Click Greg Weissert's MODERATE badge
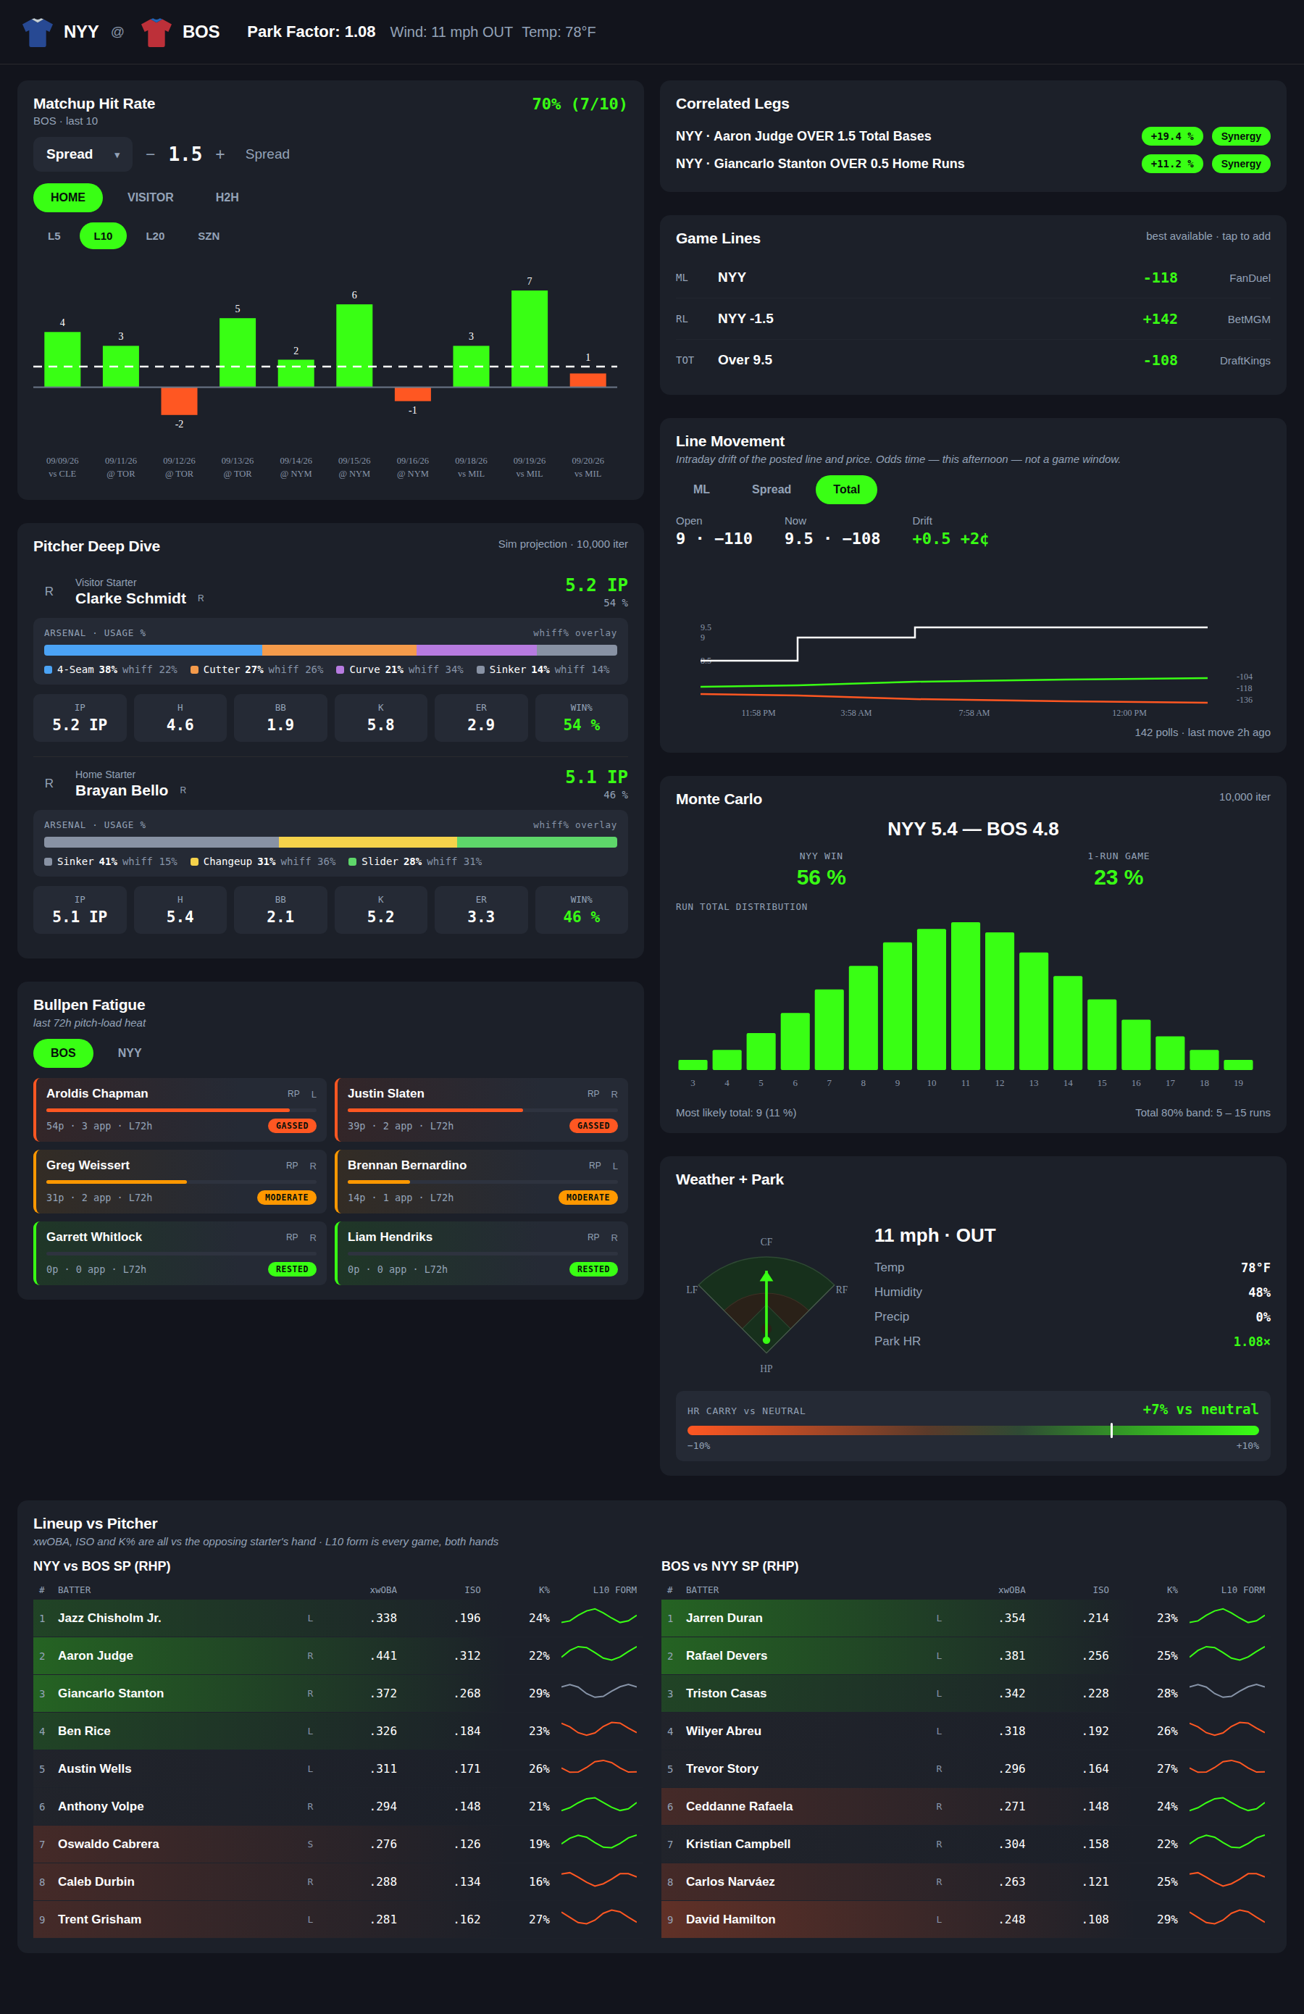Image resolution: width=1304 pixels, height=2014 pixels. [286, 1198]
